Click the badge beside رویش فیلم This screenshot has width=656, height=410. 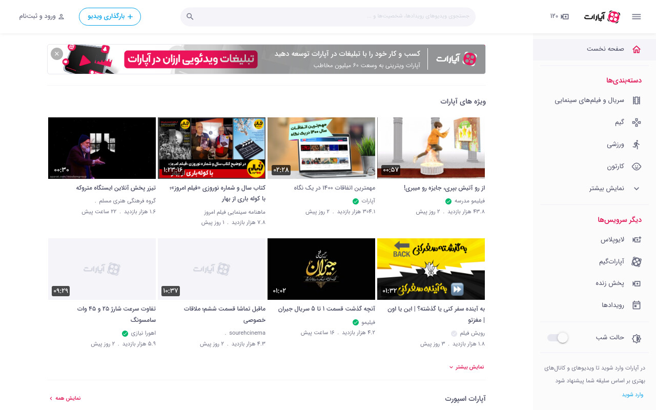pyautogui.click(x=454, y=334)
